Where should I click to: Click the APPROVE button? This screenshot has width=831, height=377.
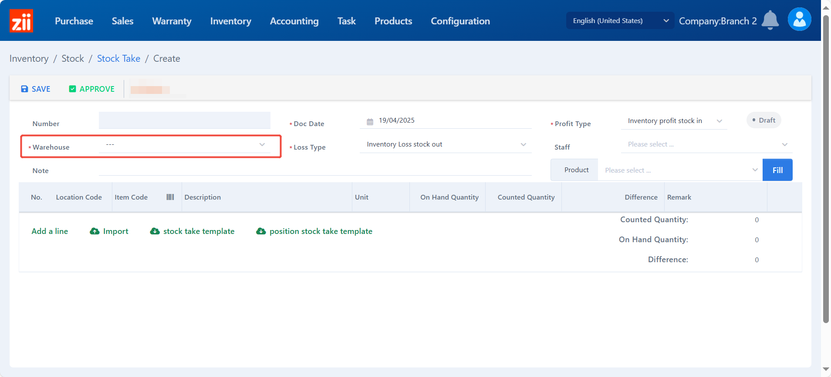point(92,89)
